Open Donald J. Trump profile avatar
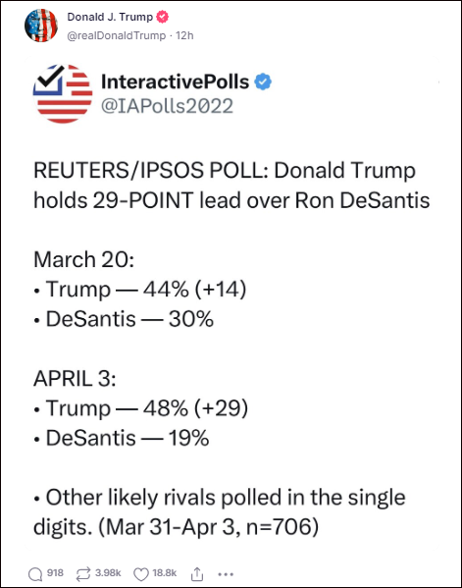462x588 pixels. [41, 26]
